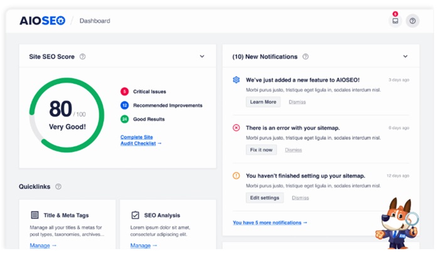Viewport: 438px width, 263px height.
Task: Click the SEO Analysis clipboard icon
Action: tap(135, 215)
